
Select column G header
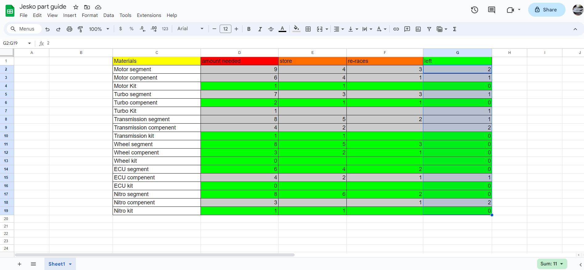458,53
